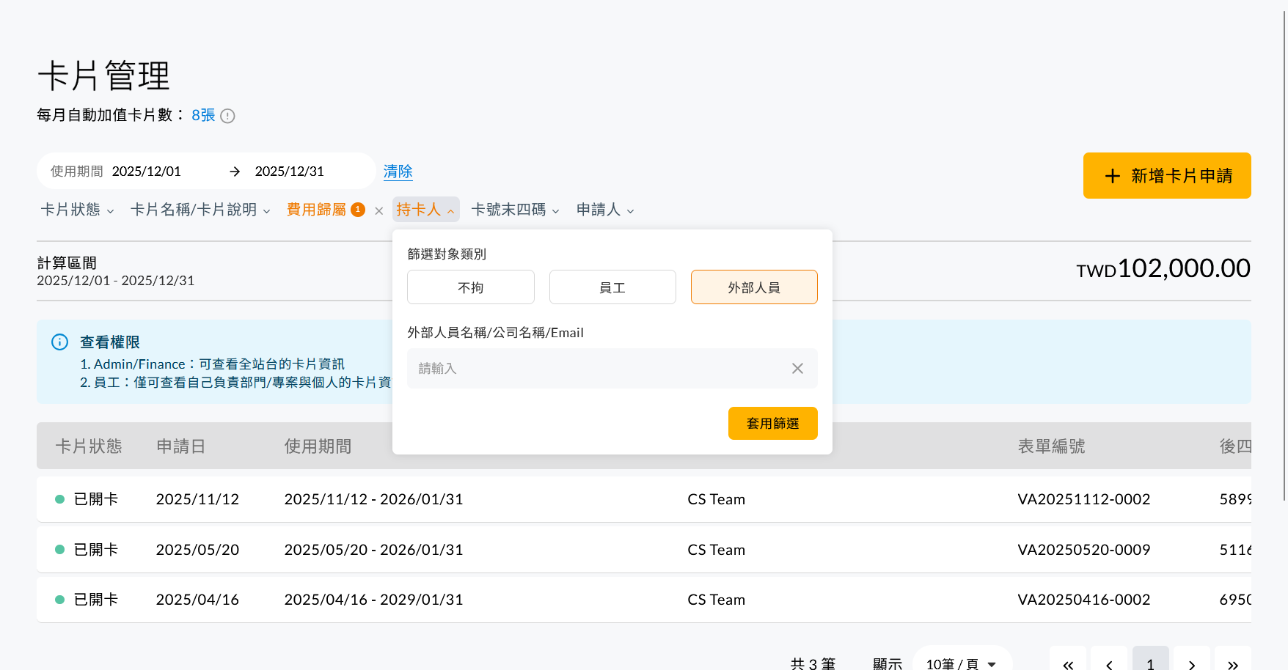Click the 清除 link to clear dates
1288x670 pixels.
click(x=398, y=172)
